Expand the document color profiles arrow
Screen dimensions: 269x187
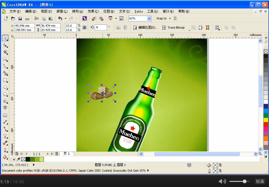pyautogui.click(x=148, y=170)
